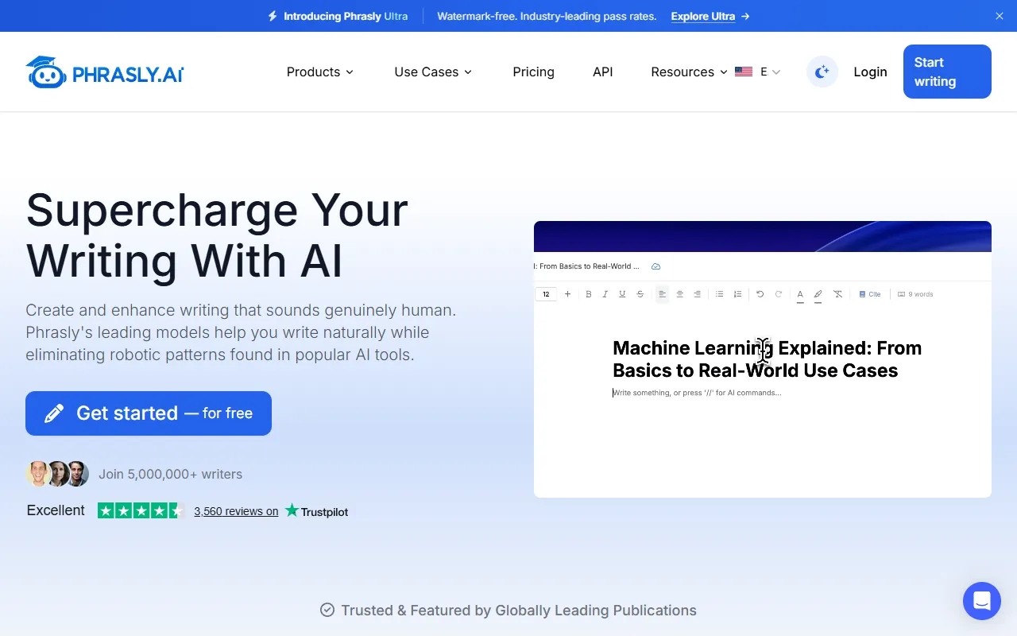Screen dimensions: 1017x636
Task: Open the highlight color picker
Action: click(x=818, y=295)
